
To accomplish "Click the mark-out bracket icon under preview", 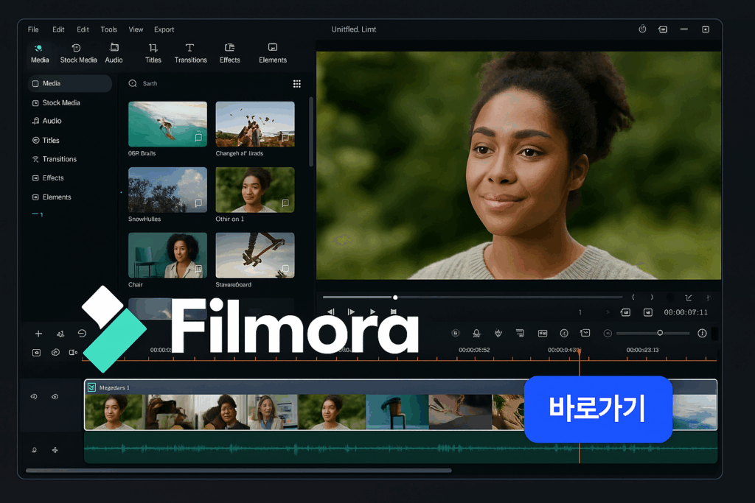I will click(x=652, y=298).
